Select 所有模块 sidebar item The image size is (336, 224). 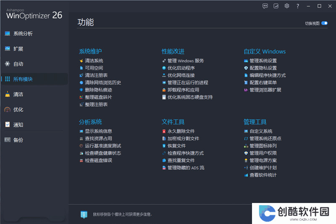pos(34,79)
